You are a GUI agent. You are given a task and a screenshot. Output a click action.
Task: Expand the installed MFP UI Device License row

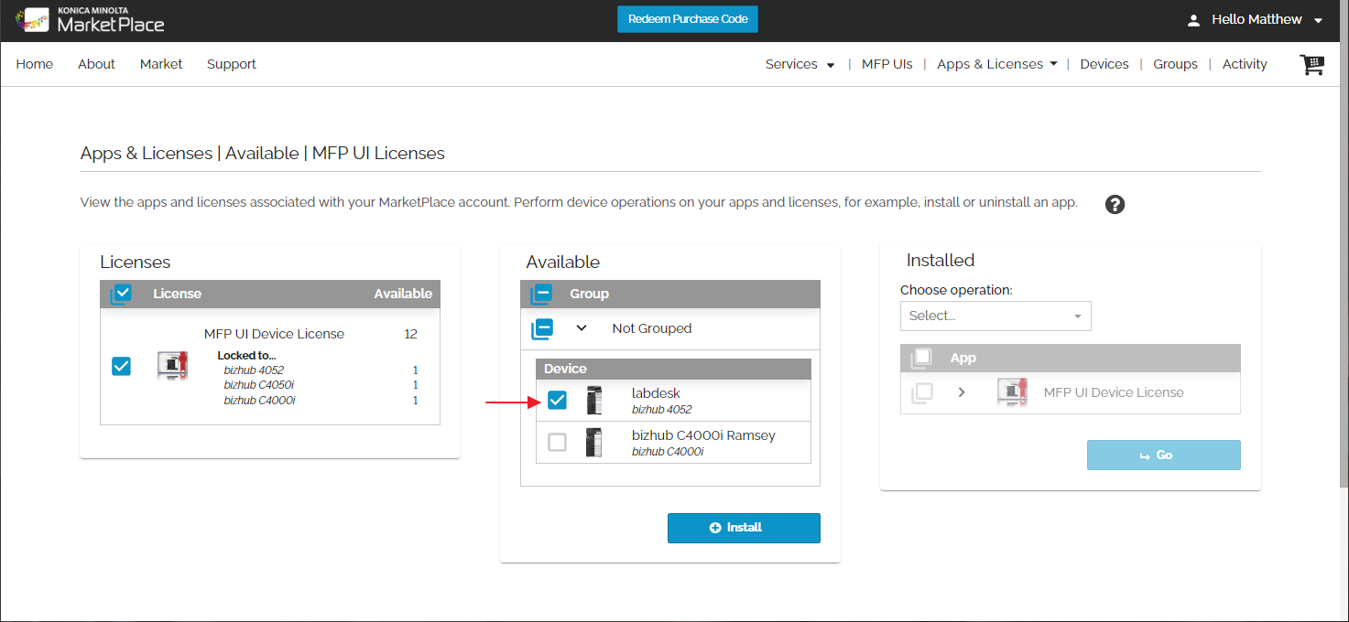pos(962,391)
